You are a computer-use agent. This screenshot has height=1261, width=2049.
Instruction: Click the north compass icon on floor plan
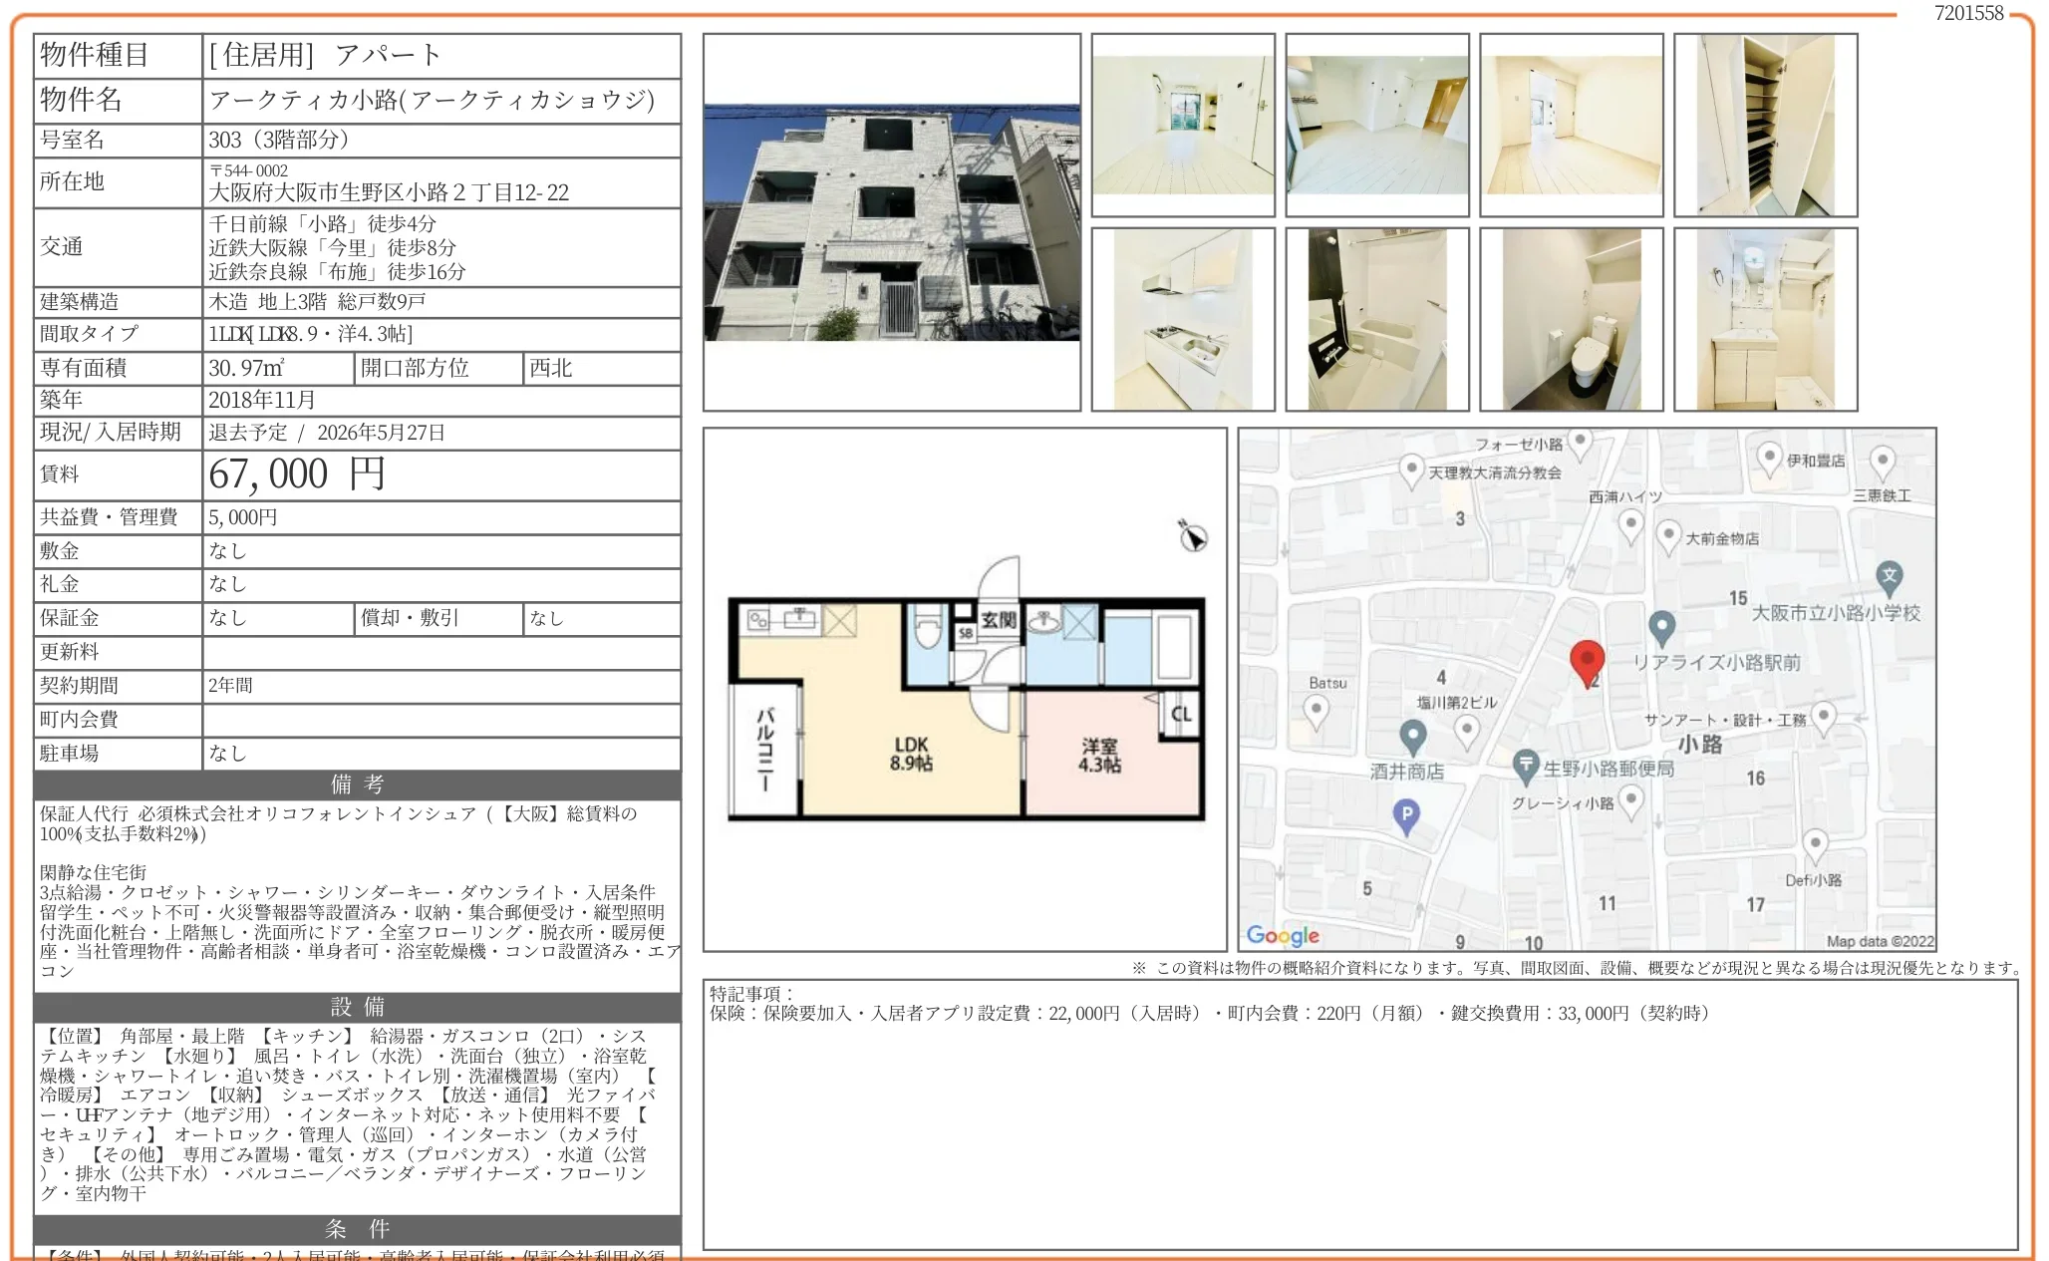coord(1192,536)
